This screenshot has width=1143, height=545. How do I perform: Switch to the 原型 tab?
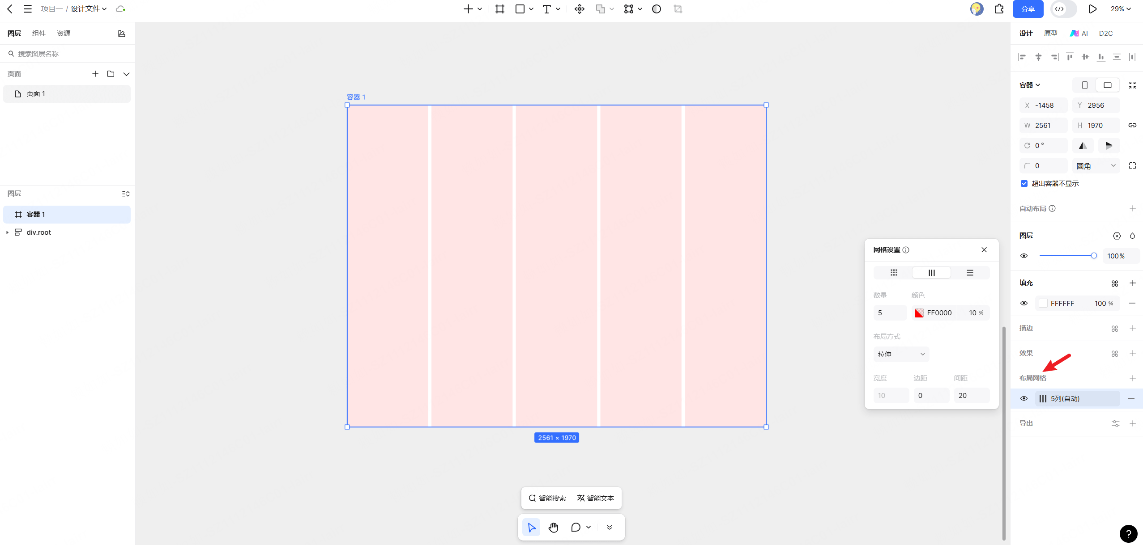tap(1050, 34)
